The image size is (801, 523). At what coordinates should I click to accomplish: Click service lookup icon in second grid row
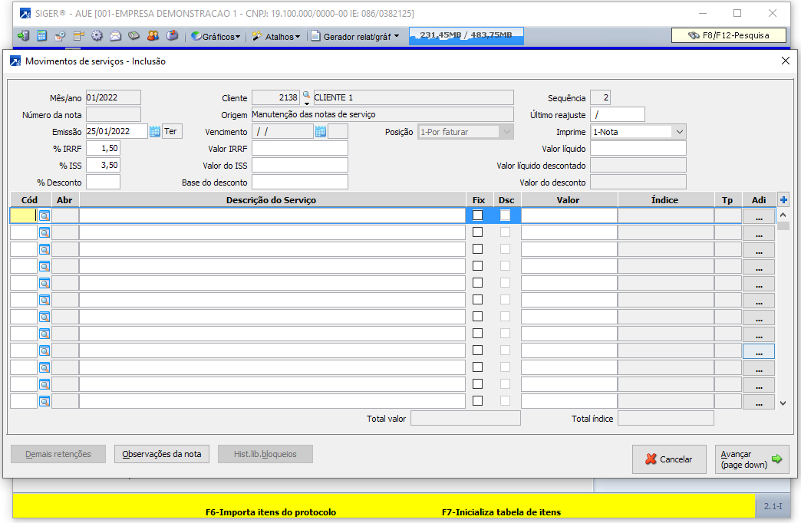pyautogui.click(x=44, y=233)
